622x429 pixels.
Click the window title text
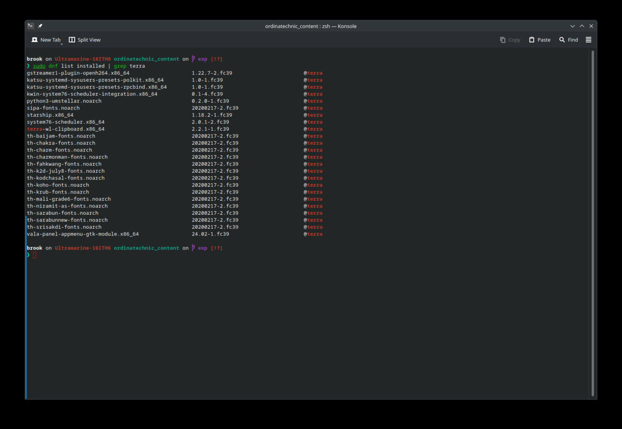(x=311, y=26)
